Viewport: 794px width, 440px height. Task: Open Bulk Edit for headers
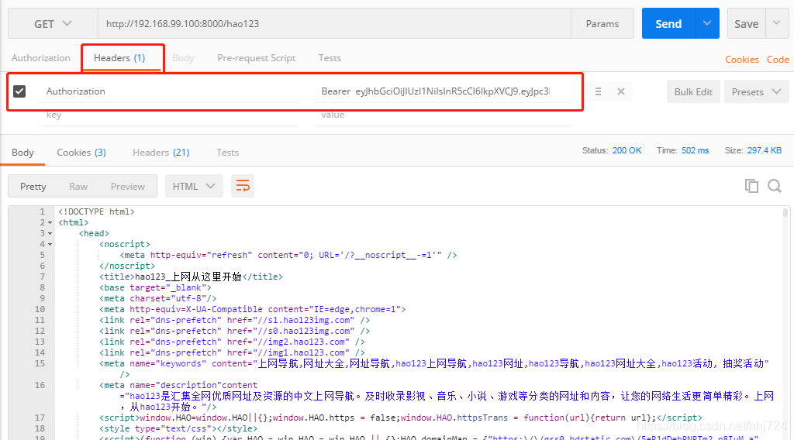(x=693, y=91)
